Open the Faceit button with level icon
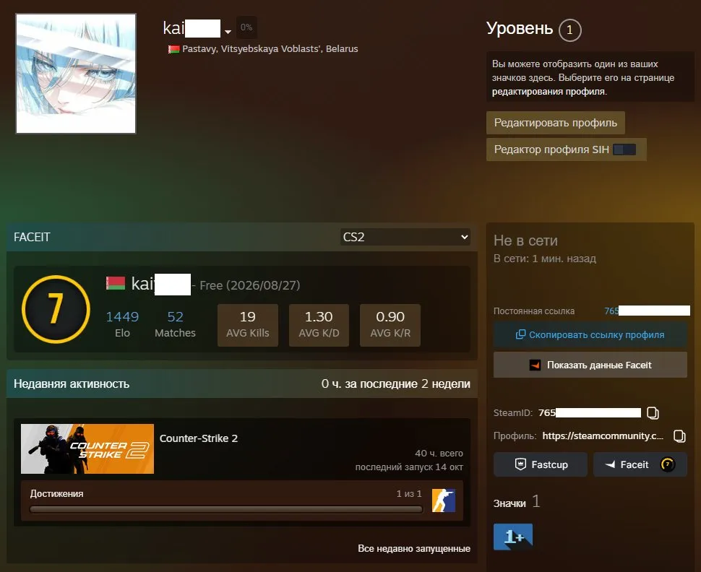The image size is (701, 572). click(640, 465)
